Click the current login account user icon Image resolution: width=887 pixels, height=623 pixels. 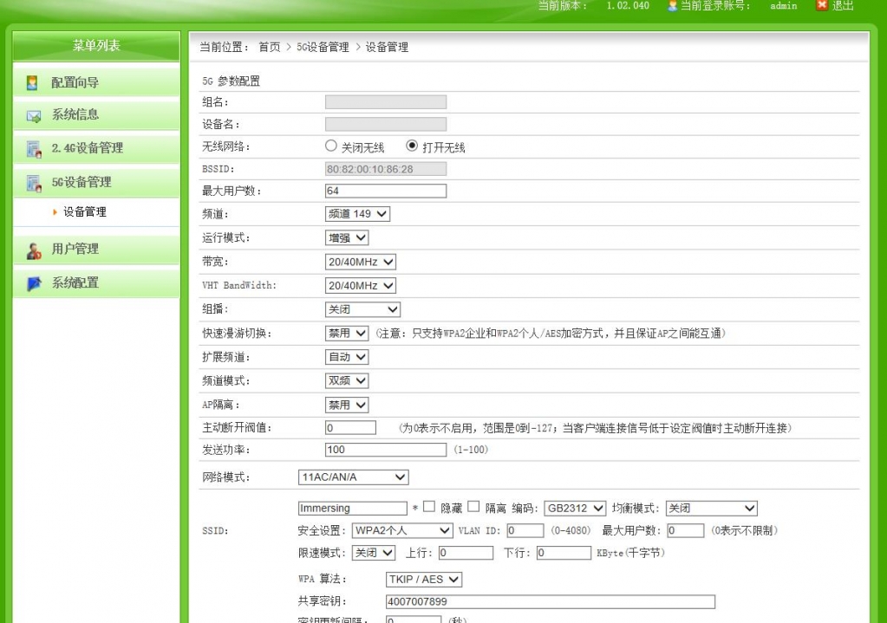pyautogui.click(x=672, y=6)
